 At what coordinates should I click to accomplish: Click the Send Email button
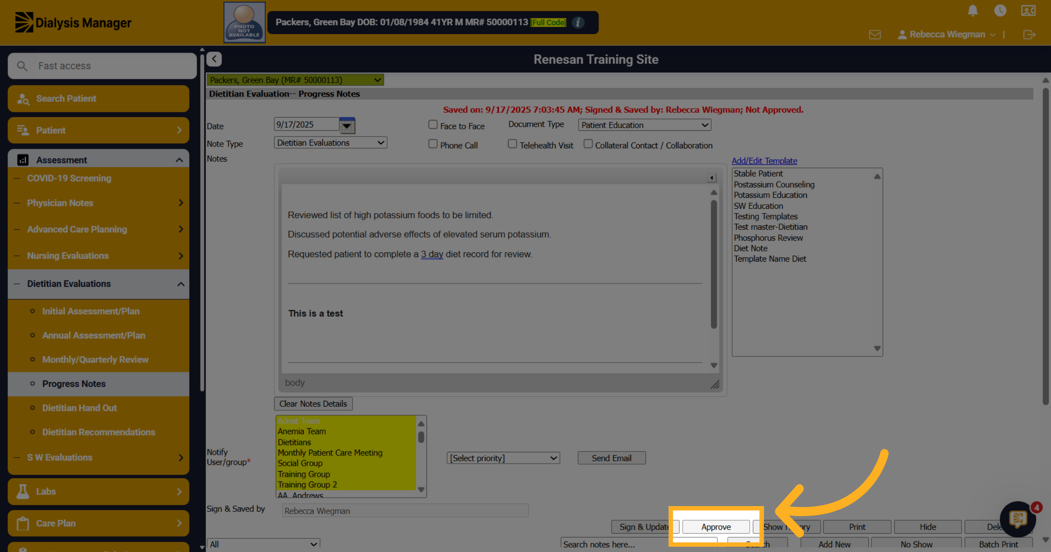611,458
